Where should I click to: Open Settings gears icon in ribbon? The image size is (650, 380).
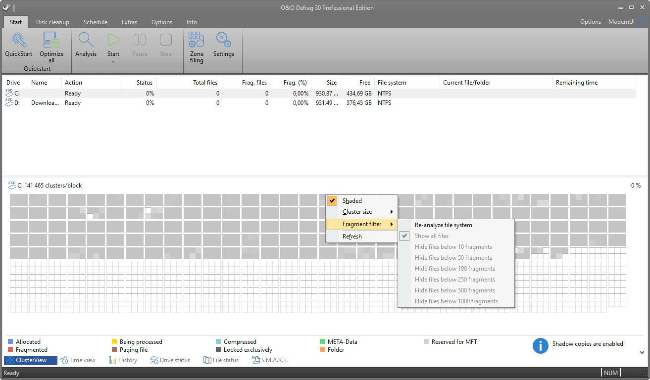(223, 41)
